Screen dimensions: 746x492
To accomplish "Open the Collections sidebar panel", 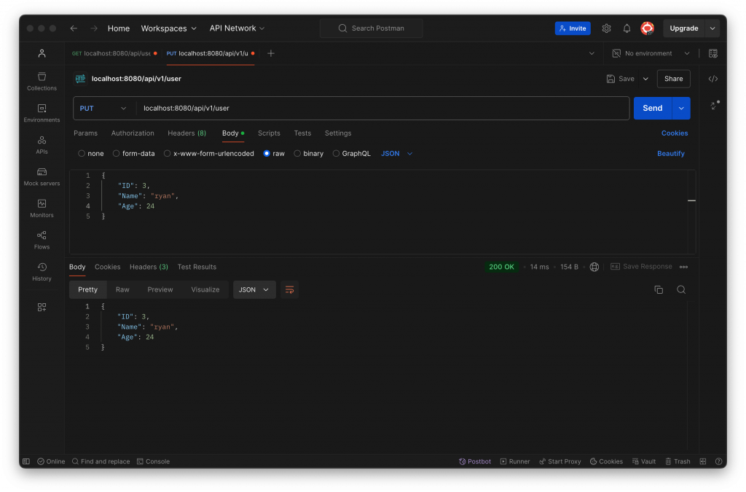I will coord(42,82).
